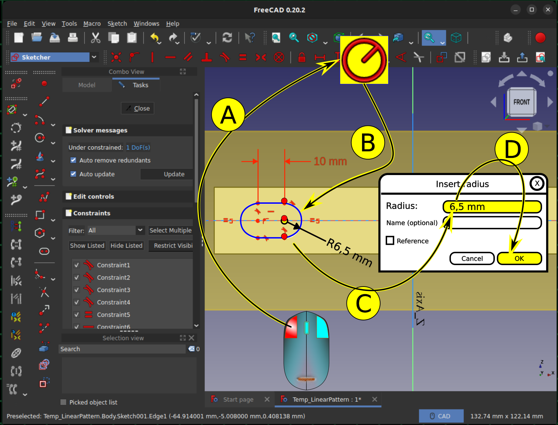Click the Open document folder icon
Image resolution: width=558 pixels, height=425 pixels.
(x=37, y=38)
